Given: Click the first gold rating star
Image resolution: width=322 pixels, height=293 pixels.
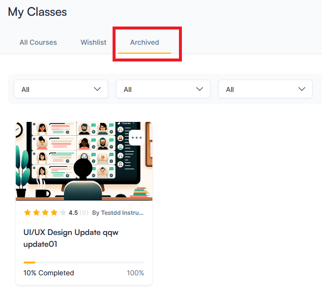Looking at the screenshot, I should pyautogui.click(x=28, y=212).
